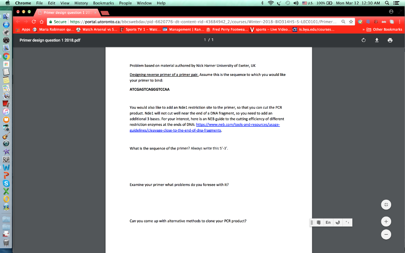Toggle the moon half-width mode in input bar
Image resolution: width=405 pixels, height=253 pixels.
(337, 223)
